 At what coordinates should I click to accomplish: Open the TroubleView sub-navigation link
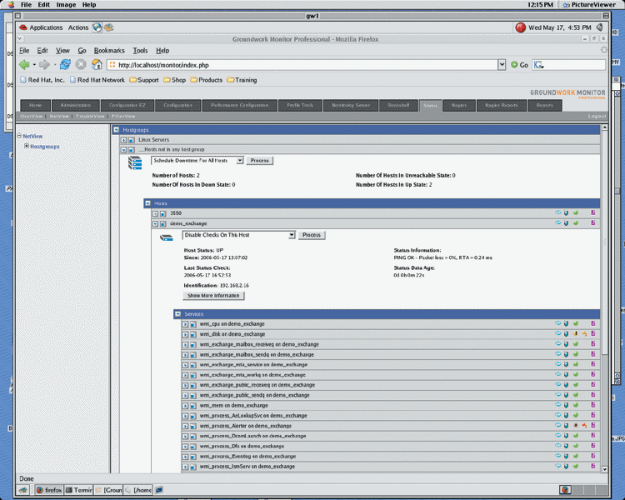tap(90, 116)
